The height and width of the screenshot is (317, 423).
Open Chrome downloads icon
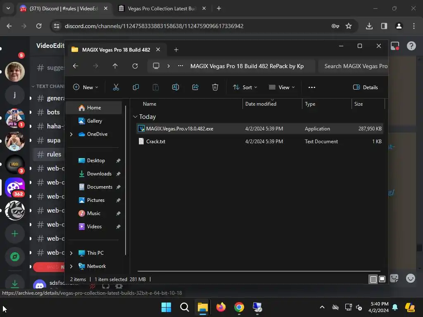[x=369, y=26]
